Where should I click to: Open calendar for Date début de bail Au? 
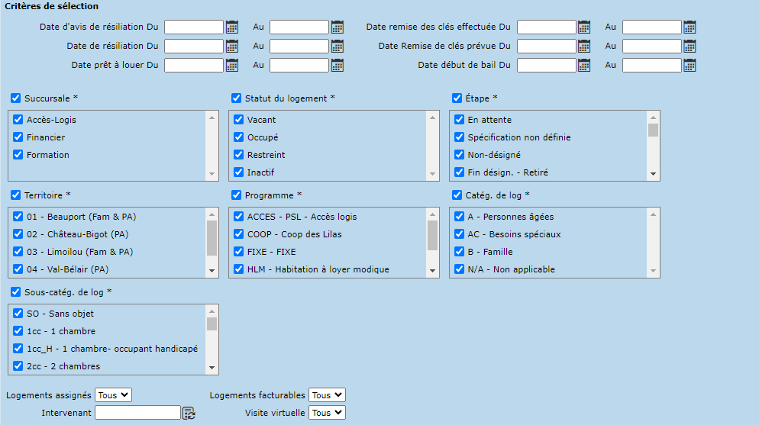pyautogui.click(x=690, y=66)
